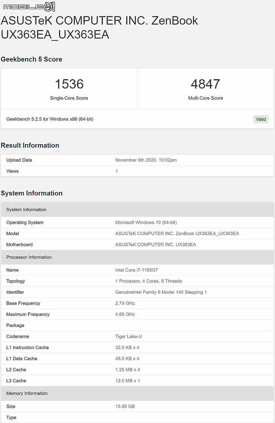Click the Maximum Frequency row label
The image size is (275, 423).
pyautogui.click(x=28, y=314)
